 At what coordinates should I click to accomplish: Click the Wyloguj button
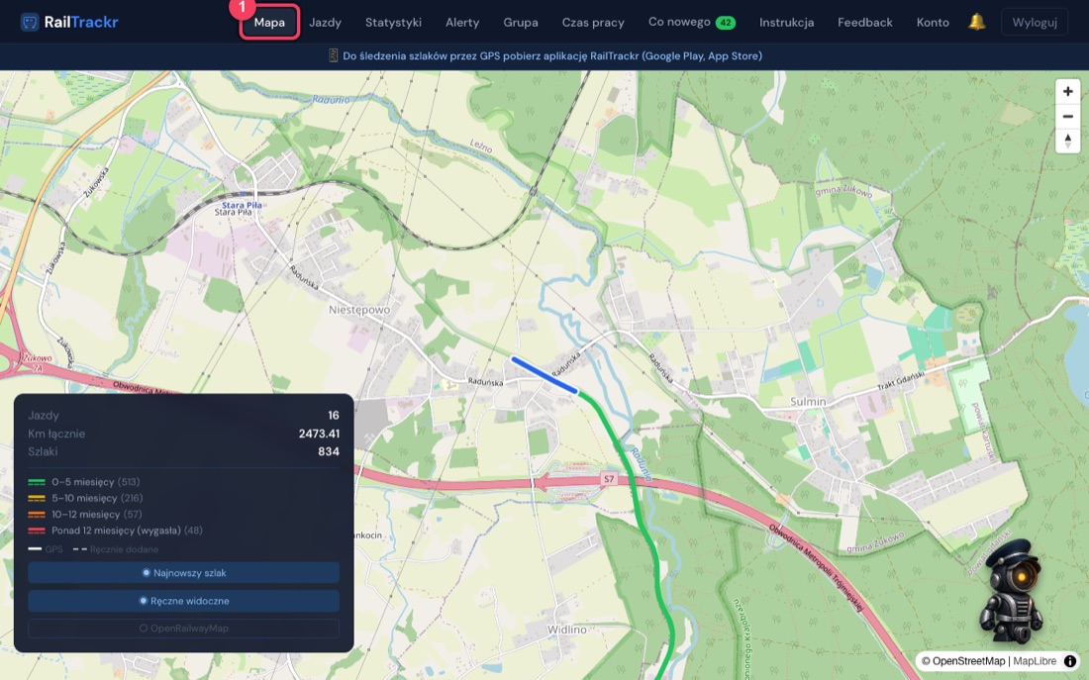[x=1035, y=22]
